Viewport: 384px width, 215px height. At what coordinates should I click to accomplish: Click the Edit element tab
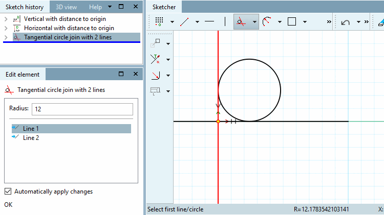point(23,75)
